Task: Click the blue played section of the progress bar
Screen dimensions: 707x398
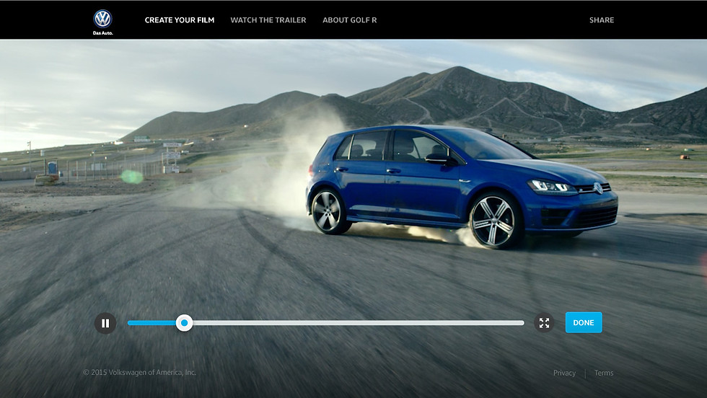Action: coord(151,323)
